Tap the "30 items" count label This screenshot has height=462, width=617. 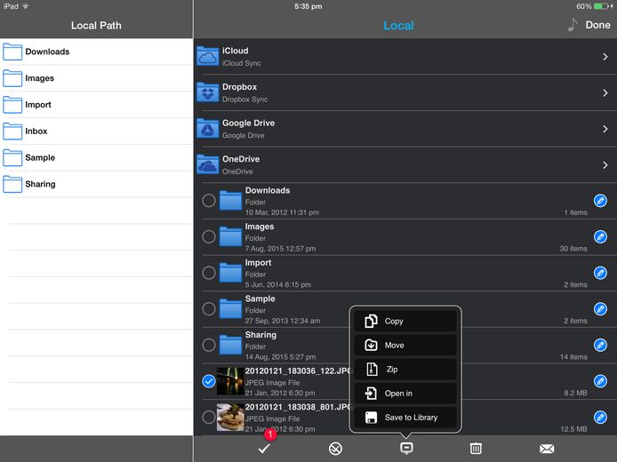click(x=573, y=249)
